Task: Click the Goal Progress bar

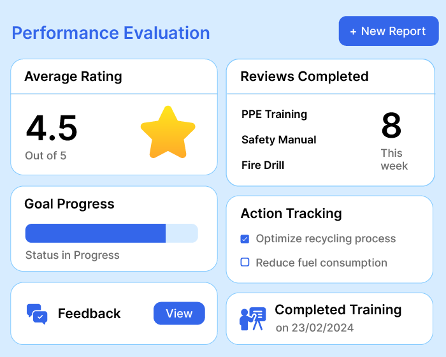Action: (111, 233)
